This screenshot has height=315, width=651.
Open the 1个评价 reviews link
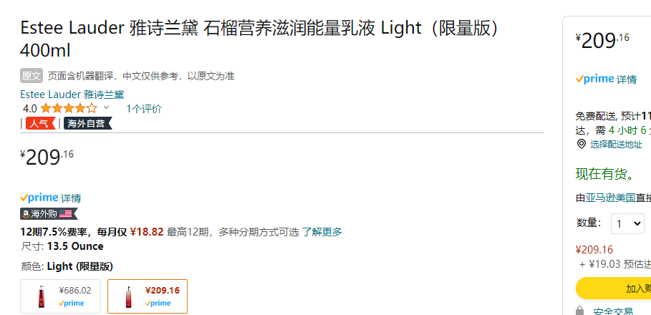click(144, 109)
